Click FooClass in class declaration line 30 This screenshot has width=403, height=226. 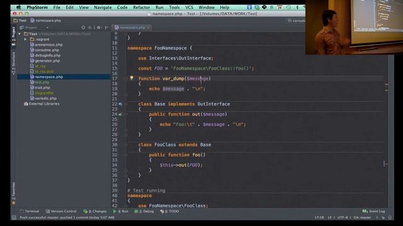(x=165, y=145)
